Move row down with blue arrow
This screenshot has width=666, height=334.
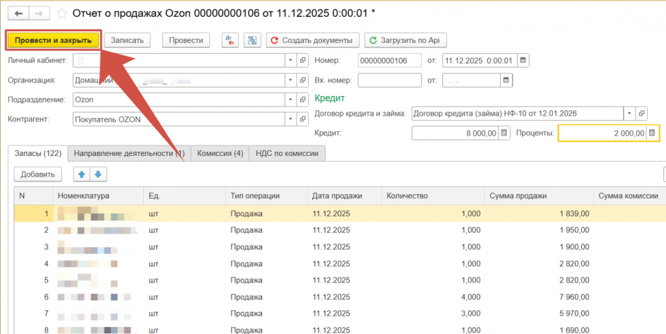pyautogui.click(x=97, y=174)
